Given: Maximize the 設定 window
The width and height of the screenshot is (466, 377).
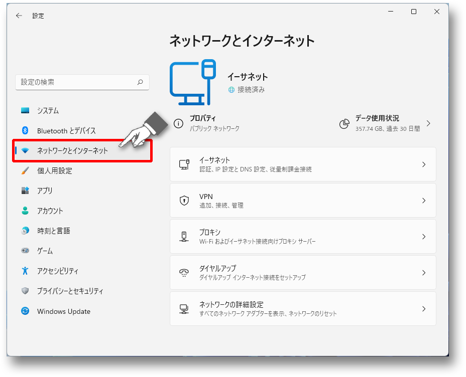Looking at the screenshot, I should point(414,12).
